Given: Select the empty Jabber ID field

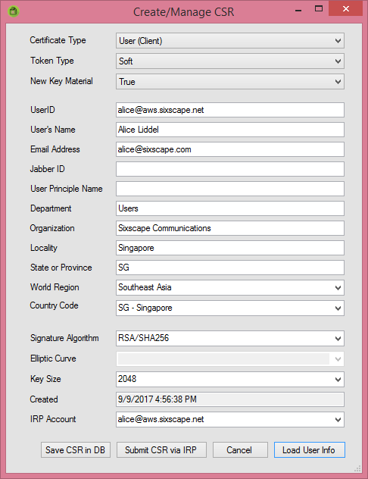Looking at the screenshot, I should (230, 169).
